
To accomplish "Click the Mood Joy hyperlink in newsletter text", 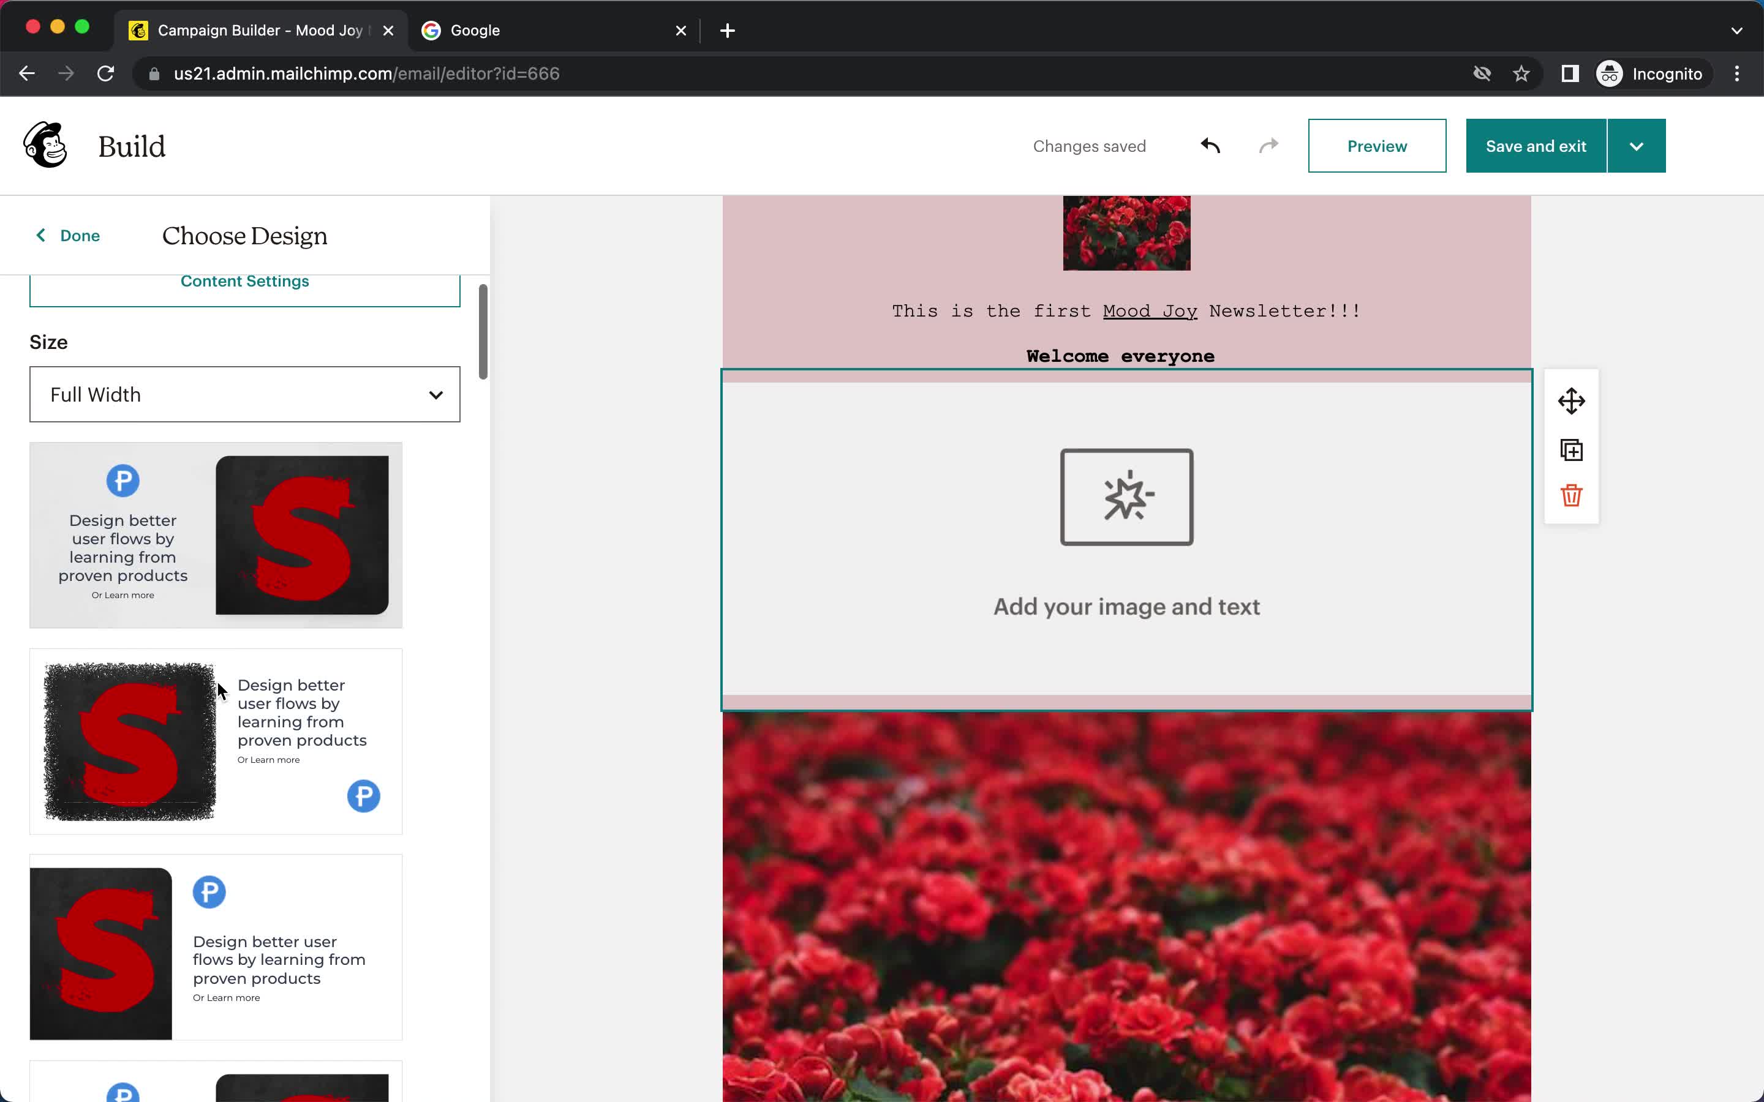I will click(1149, 310).
